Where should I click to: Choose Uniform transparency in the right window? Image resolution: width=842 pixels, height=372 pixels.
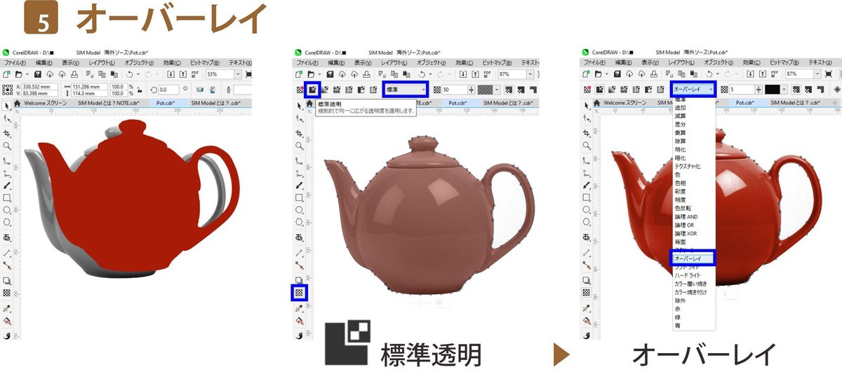[x=601, y=90]
